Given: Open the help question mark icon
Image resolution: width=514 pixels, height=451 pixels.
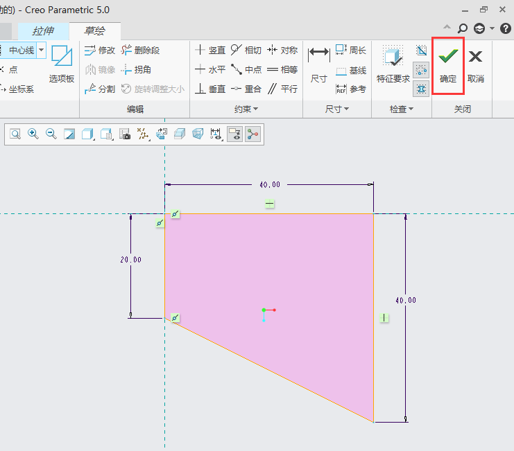Looking at the screenshot, I should point(506,28).
